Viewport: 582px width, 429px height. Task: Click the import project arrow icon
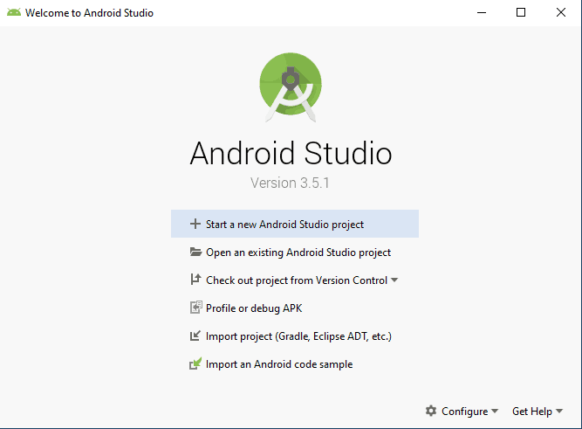tap(195, 336)
